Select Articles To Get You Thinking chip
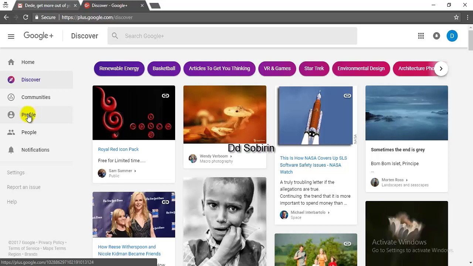Image resolution: width=473 pixels, height=266 pixels. (x=220, y=68)
